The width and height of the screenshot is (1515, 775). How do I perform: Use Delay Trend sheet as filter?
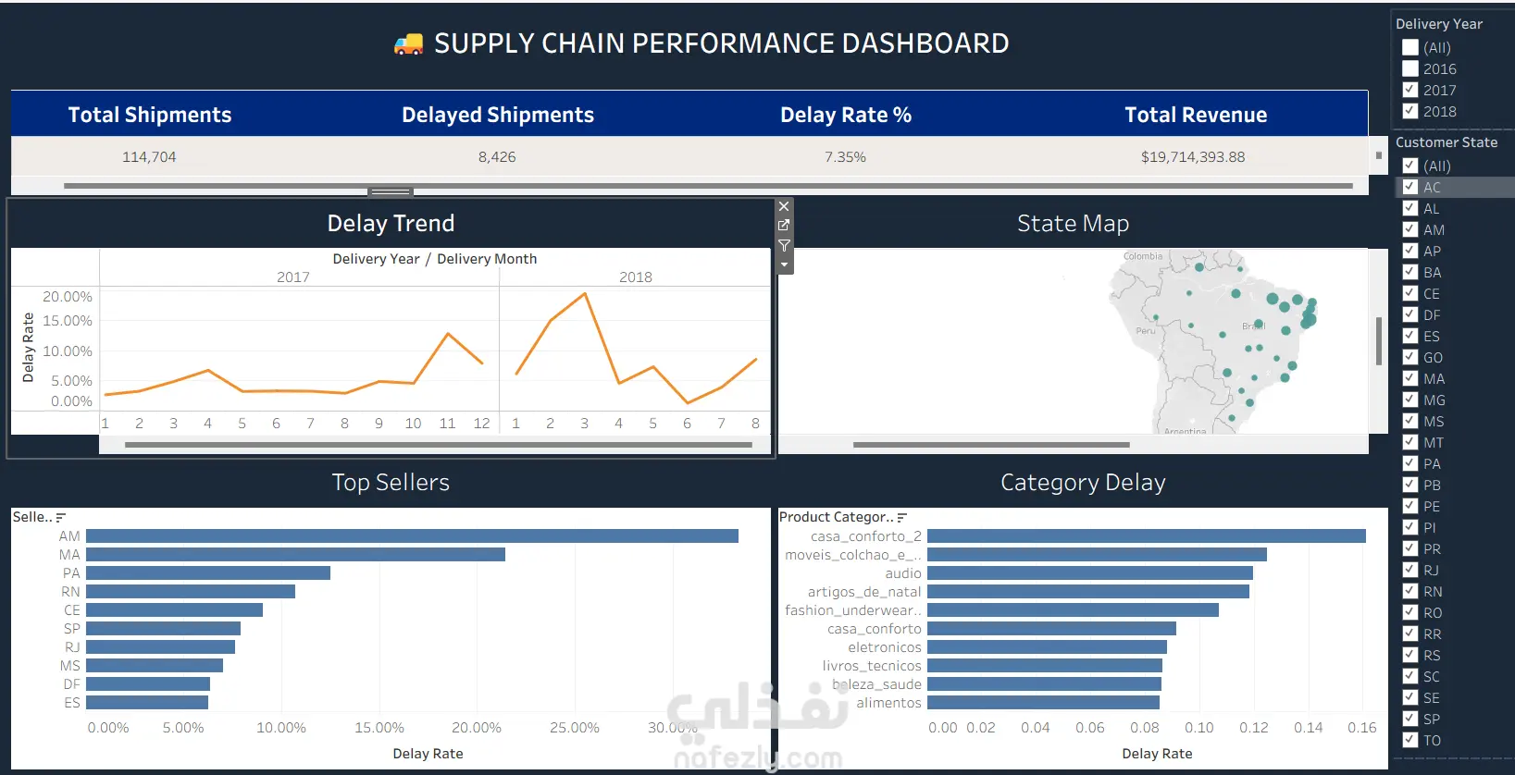pos(784,246)
